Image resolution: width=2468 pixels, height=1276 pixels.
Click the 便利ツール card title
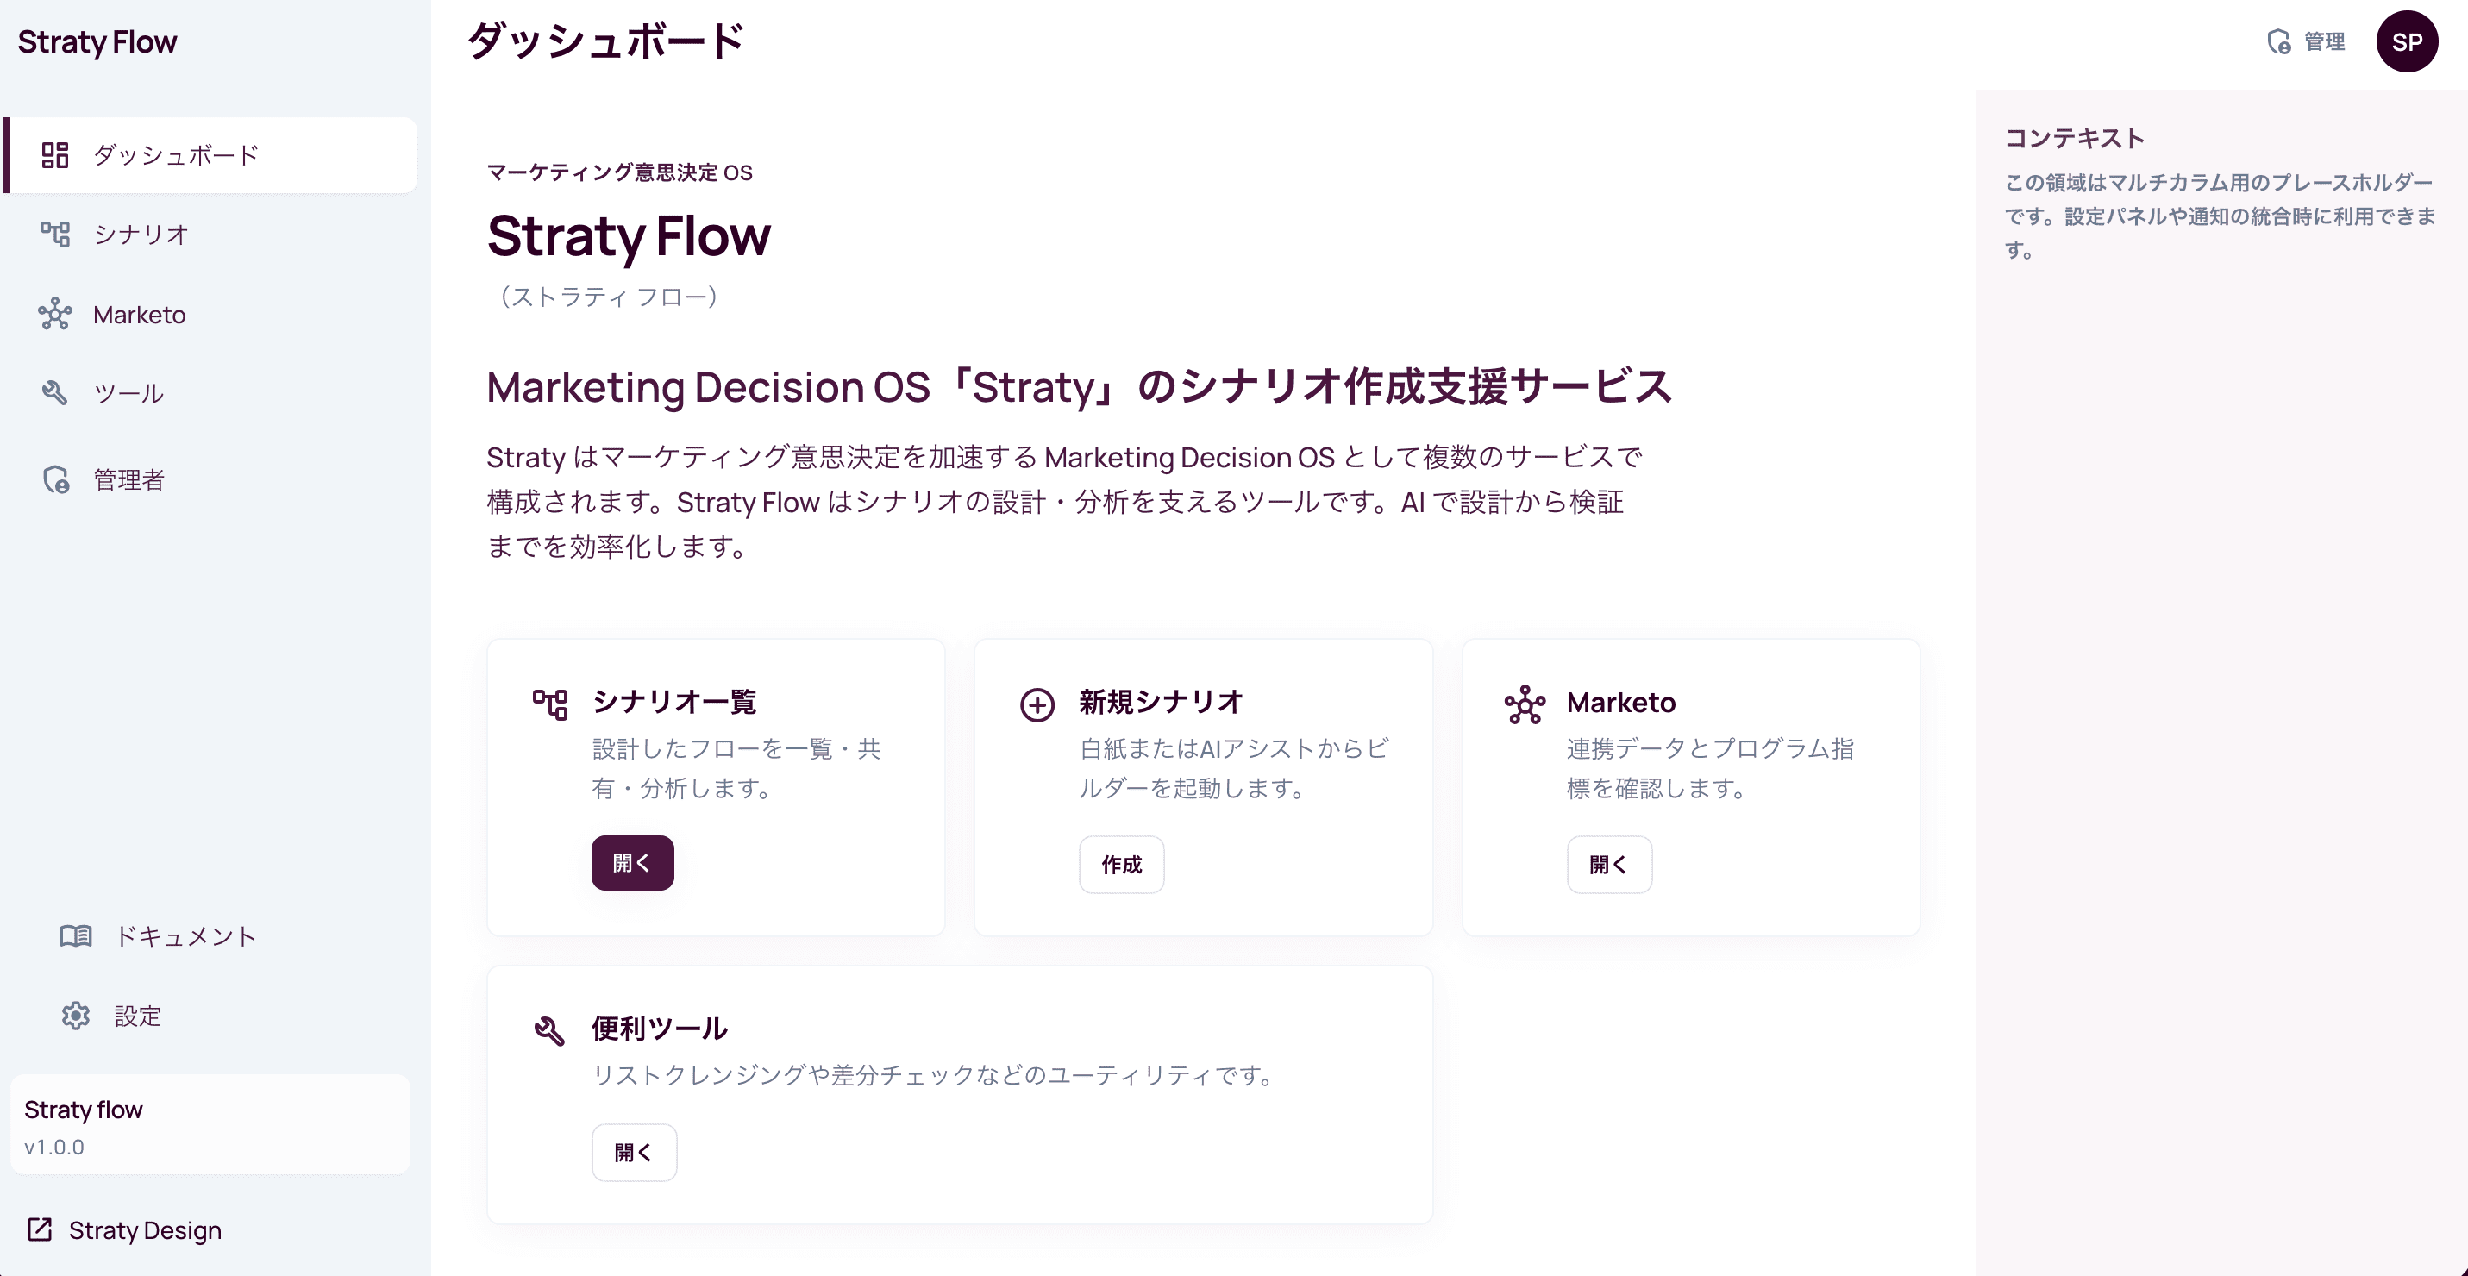[659, 1028]
